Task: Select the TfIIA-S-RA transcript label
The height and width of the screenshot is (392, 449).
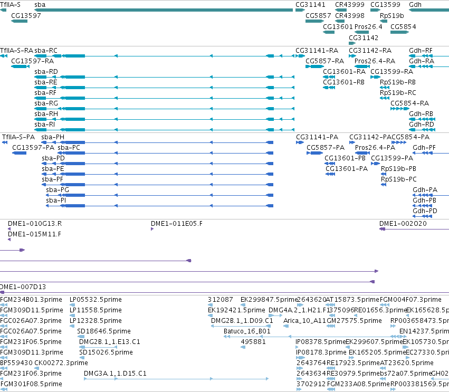Action: point(16,51)
